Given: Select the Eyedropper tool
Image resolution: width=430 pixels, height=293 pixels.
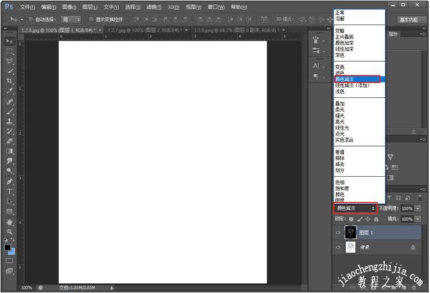Looking at the screenshot, I should click(9, 91).
